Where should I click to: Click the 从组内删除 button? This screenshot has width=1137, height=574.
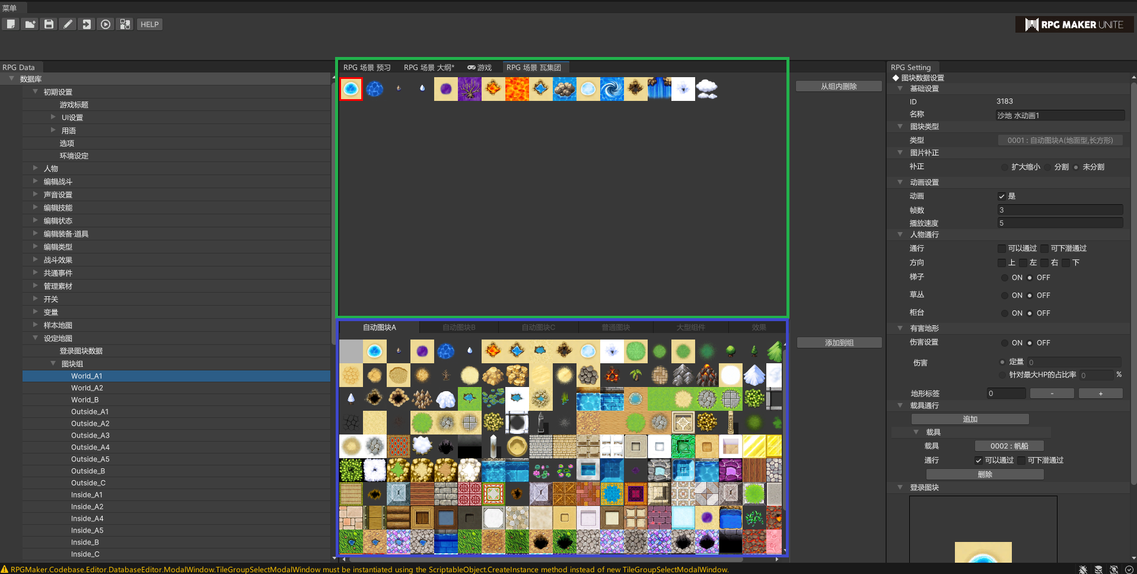coord(838,87)
